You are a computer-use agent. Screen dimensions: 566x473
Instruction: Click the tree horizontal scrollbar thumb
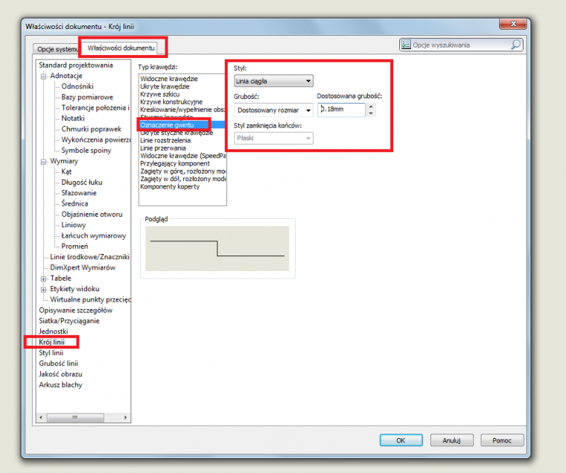75,417
